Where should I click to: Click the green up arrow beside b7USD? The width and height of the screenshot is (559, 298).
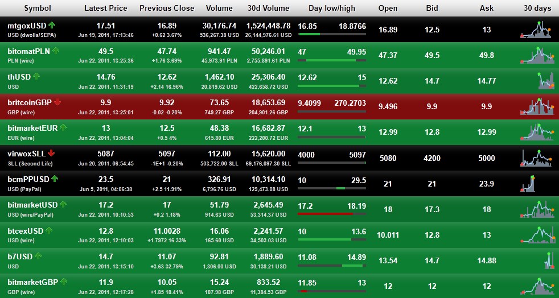coord(36,256)
